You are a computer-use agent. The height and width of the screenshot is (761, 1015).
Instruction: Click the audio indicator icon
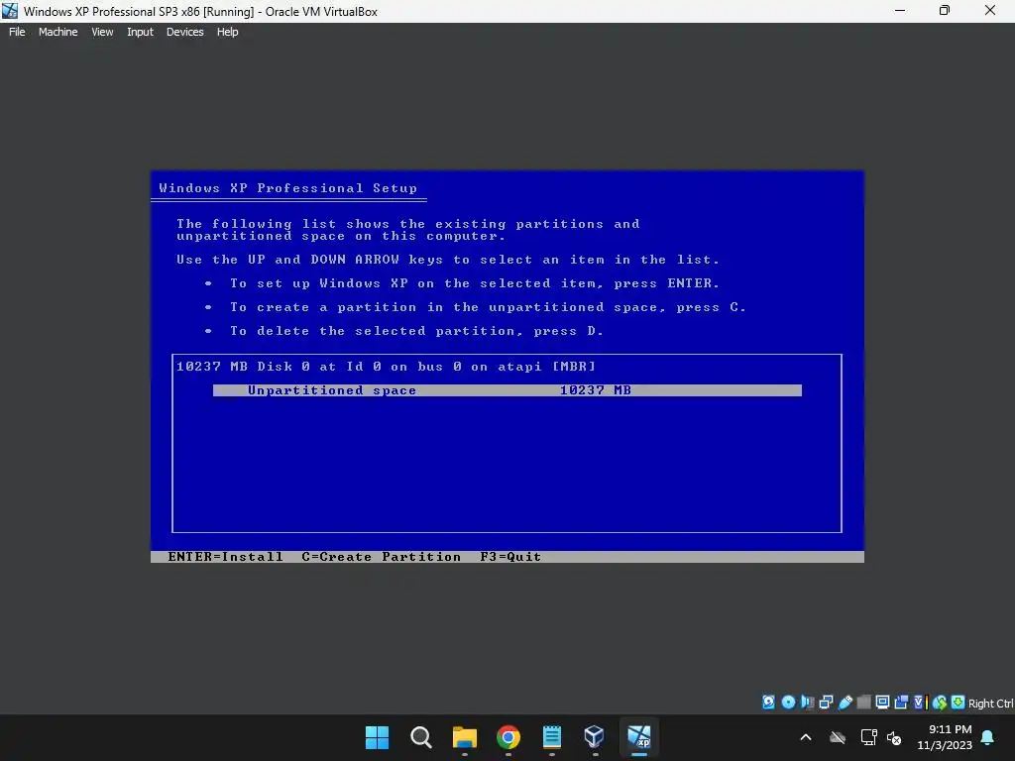807,703
